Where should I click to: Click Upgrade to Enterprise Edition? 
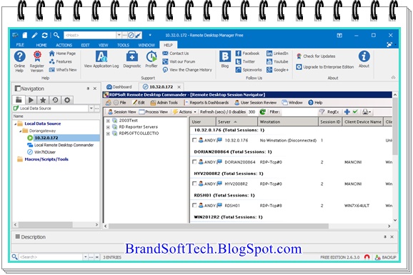tap(325, 67)
